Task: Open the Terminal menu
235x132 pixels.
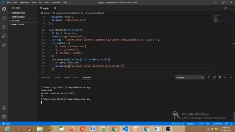Action: coord(55,3)
